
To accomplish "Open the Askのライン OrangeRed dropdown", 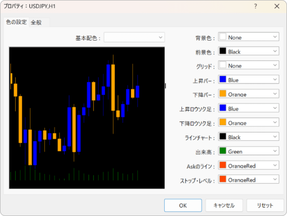I will click(248, 165).
